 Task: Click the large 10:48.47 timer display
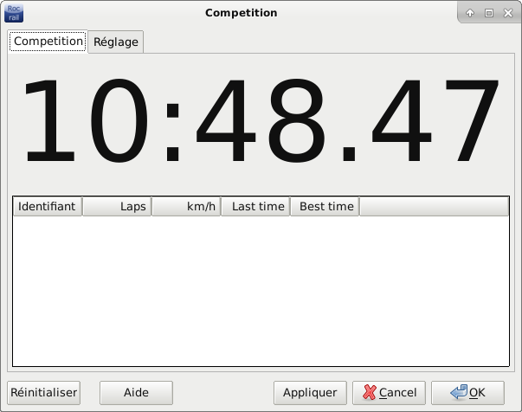coord(260,121)
